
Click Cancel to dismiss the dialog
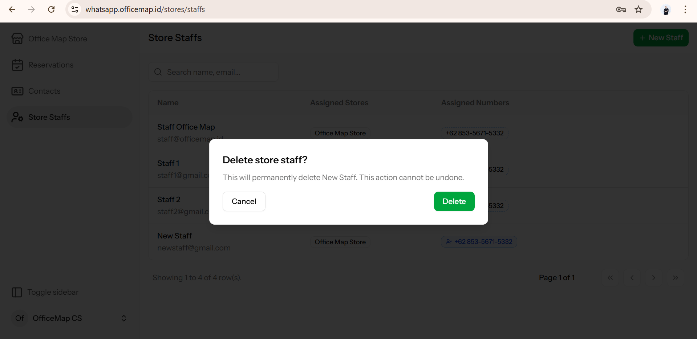point(244,201)
